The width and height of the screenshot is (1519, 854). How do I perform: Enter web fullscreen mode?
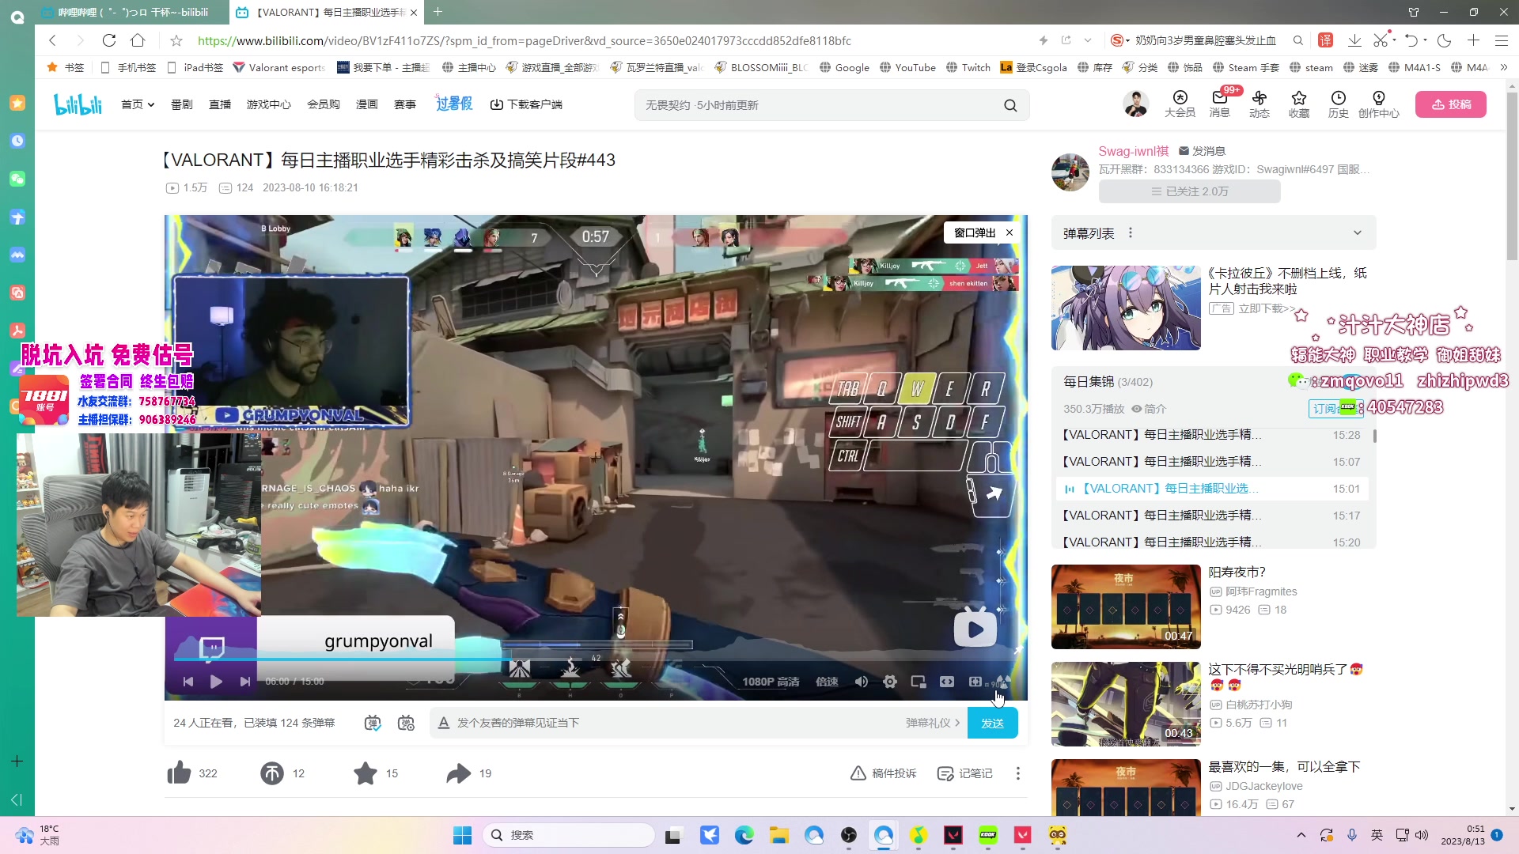pyautogui.click(x=975, y=682)
